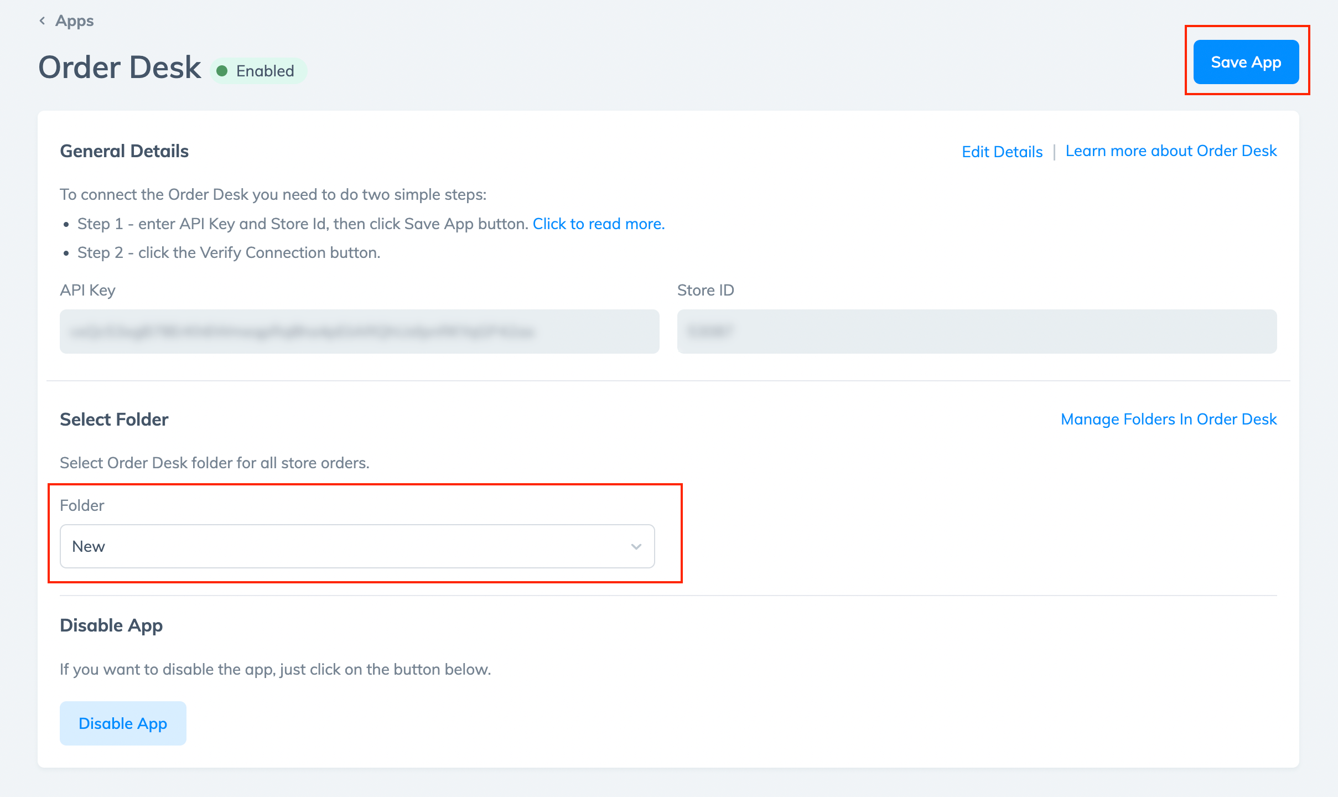The width and height of the screenshot is (1338, 797).
Task: Click the chevron on the Folder dropdown
Action: (x=636, y=546)
